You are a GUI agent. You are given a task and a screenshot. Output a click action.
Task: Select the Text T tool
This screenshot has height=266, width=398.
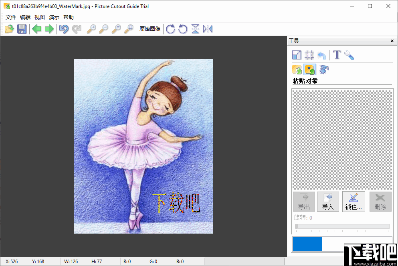coord(337,55)
